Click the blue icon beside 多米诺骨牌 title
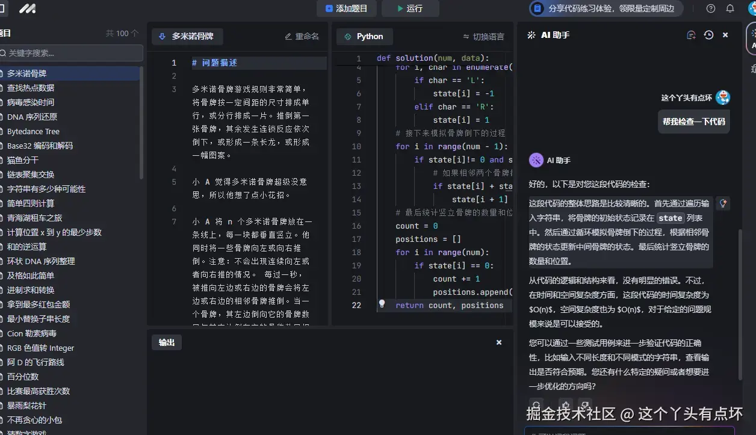The width and height of the screenshot is (756, 435). coord(161,36)
